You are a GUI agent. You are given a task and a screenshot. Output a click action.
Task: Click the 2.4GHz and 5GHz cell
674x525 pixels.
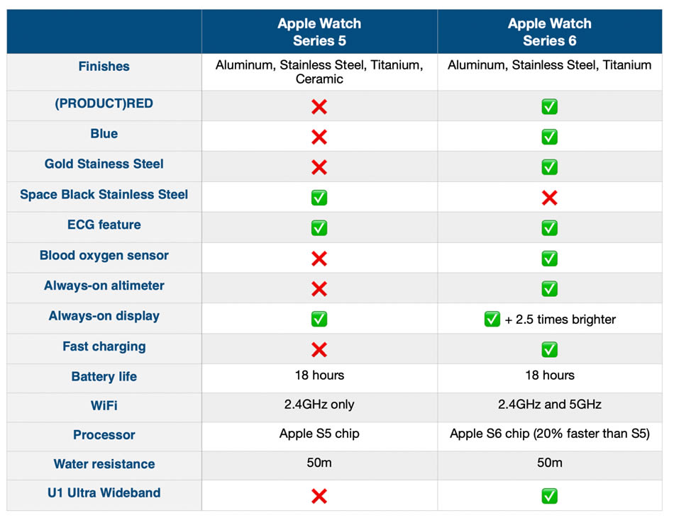549,405
